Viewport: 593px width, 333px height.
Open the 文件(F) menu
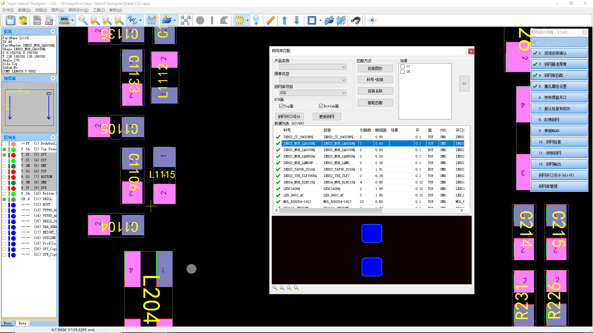tap(8, 10)
